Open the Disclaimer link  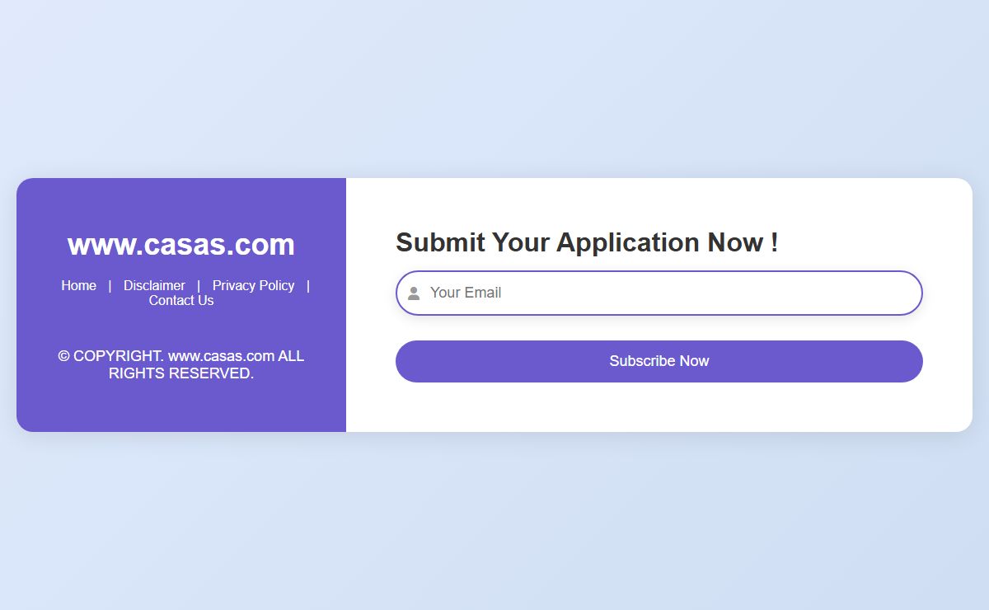154,285
